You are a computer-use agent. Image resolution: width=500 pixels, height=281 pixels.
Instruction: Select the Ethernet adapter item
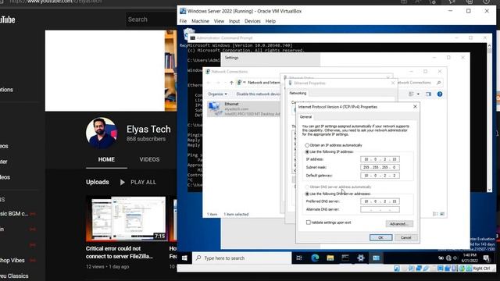pyautogui.click(x=244, y=108)
